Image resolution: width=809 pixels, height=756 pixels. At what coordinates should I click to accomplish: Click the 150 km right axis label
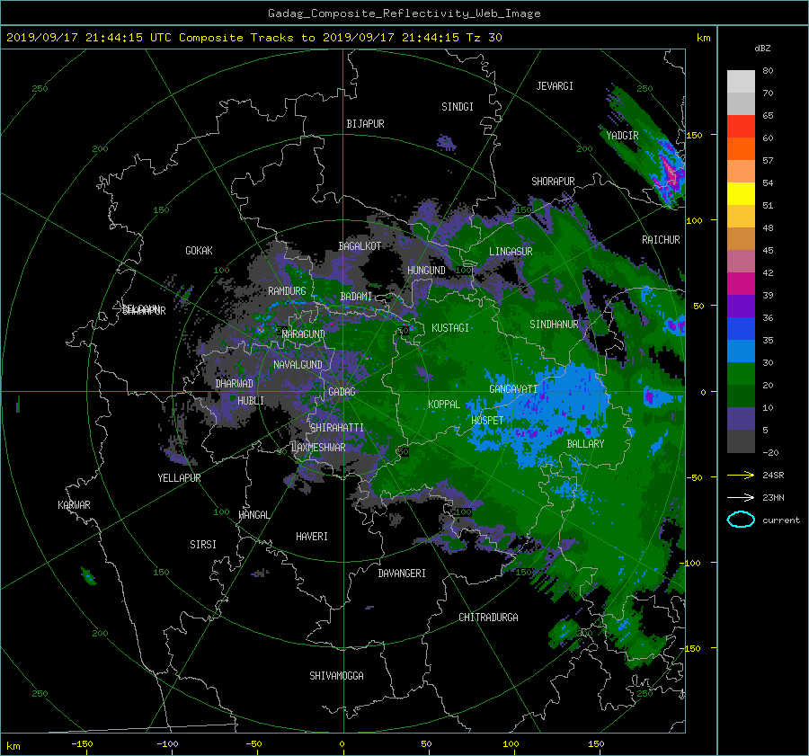pos(695,135)
